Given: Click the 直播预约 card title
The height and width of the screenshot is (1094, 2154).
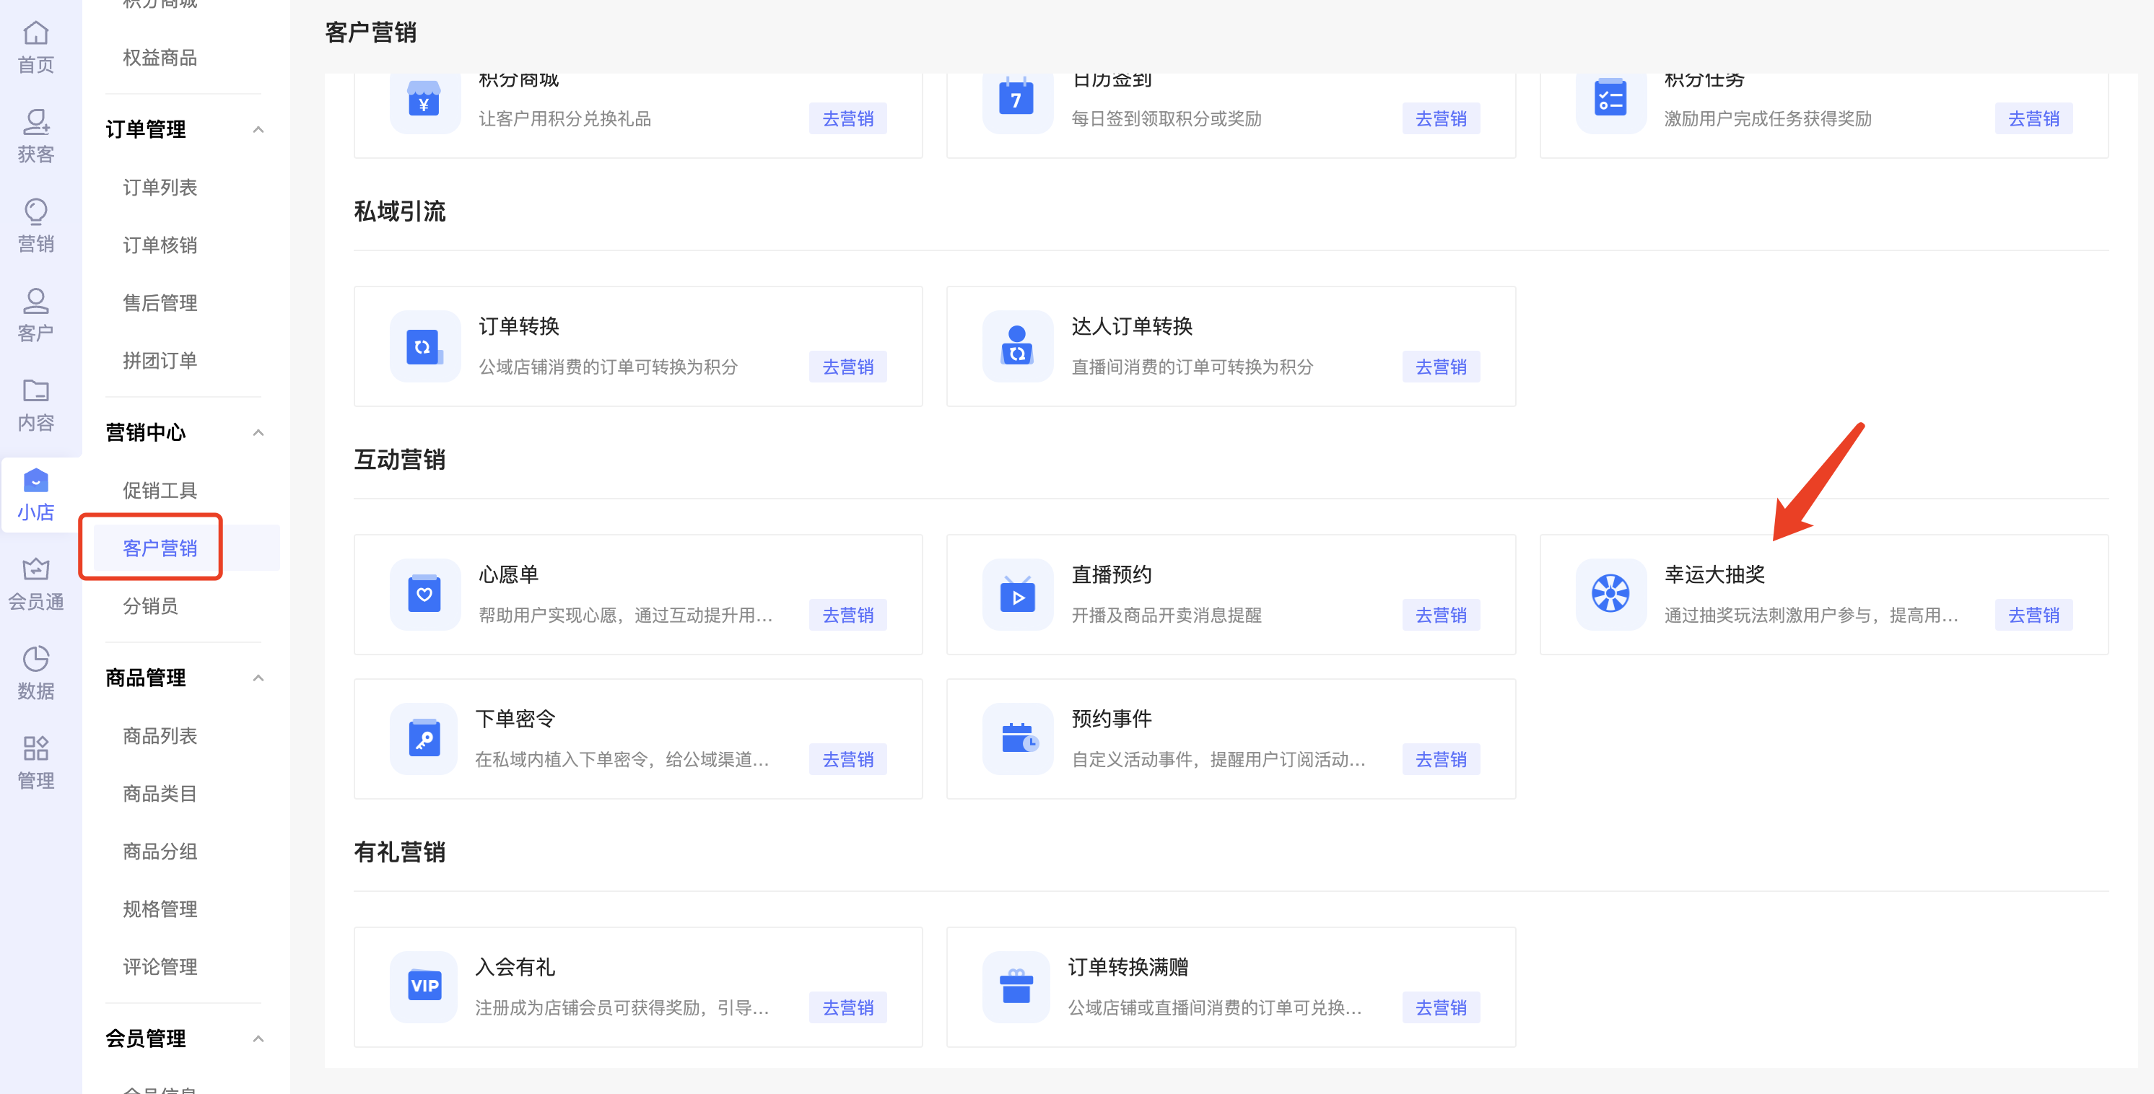Looking at the screenshot, I should point(1111,575).
